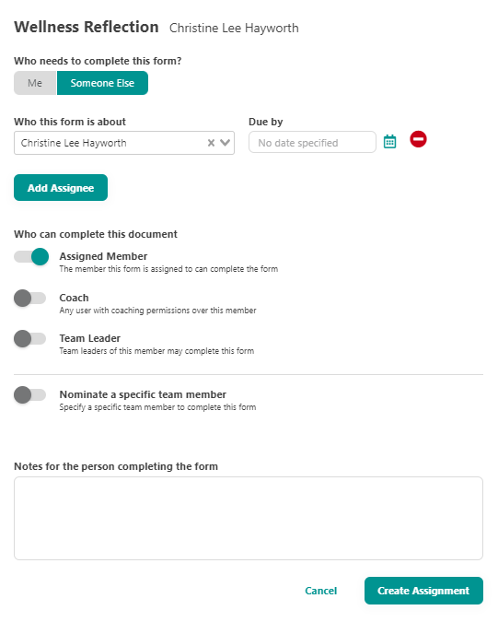Cancel the assignment dialog
498x622 pixels.
tap(321, 591)
